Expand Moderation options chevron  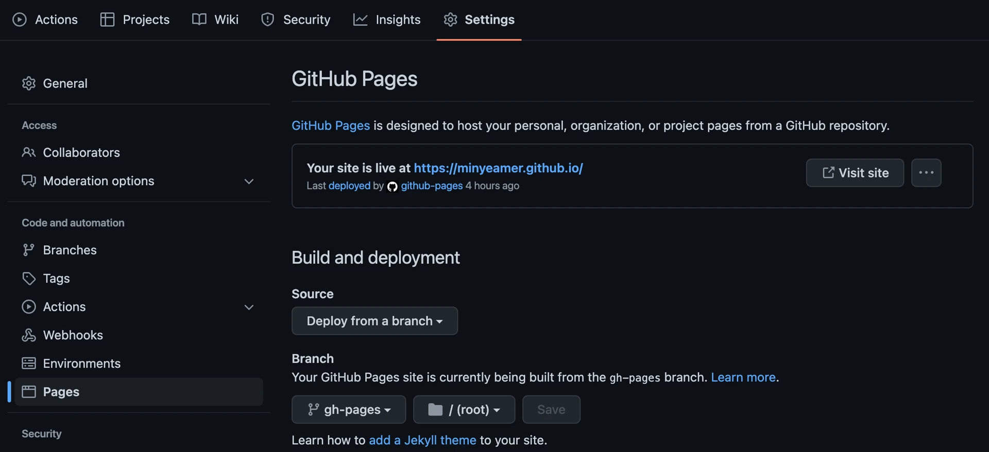pyautogui.click(x=249, y=182)
